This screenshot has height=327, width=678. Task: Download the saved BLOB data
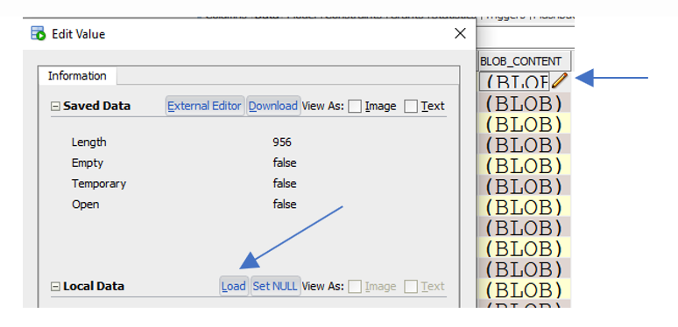pyautogui.click(x=273, y=106)
